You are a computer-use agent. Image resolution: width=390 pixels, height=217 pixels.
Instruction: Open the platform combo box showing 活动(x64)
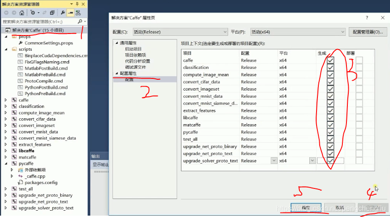[x=298, y=32]
